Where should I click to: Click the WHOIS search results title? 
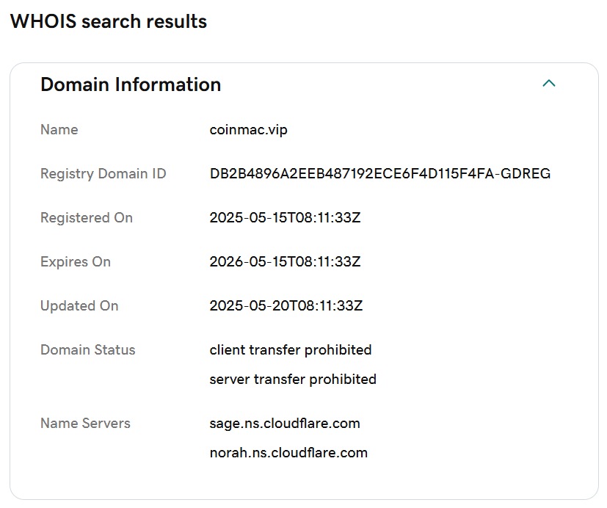(109, 21)
